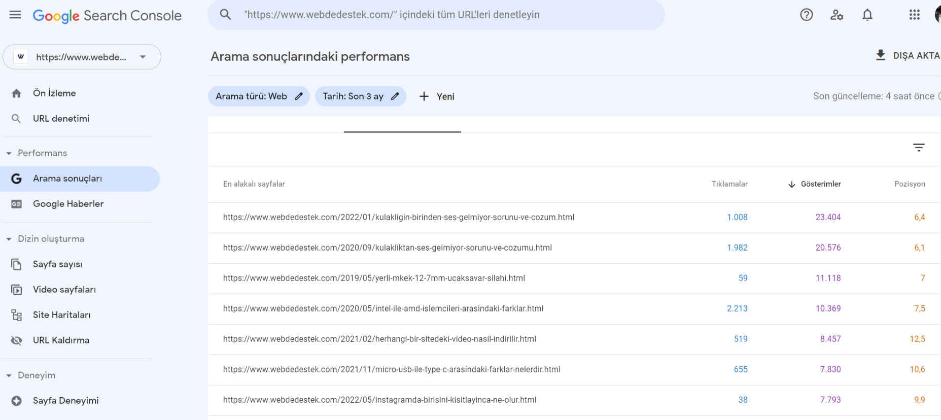Open the kulakligin-birinden-ses-gelmiyor URL row
The width and height of the screenshot is (941, 420).
coord(399,217)
